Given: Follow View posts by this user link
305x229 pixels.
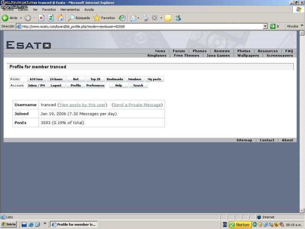Looking at the screenshot, I should pos(82,105).
